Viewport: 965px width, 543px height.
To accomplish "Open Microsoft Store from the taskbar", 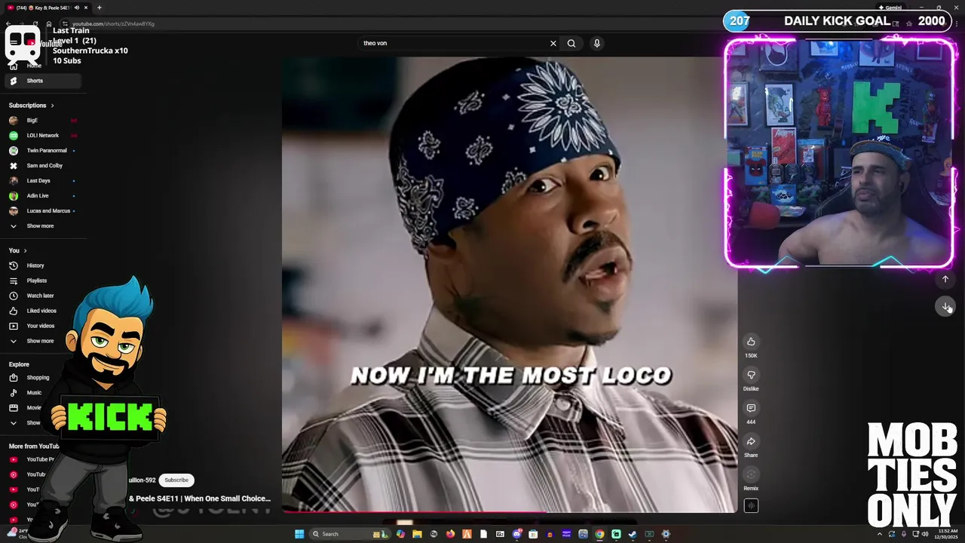I will (533, 534).
